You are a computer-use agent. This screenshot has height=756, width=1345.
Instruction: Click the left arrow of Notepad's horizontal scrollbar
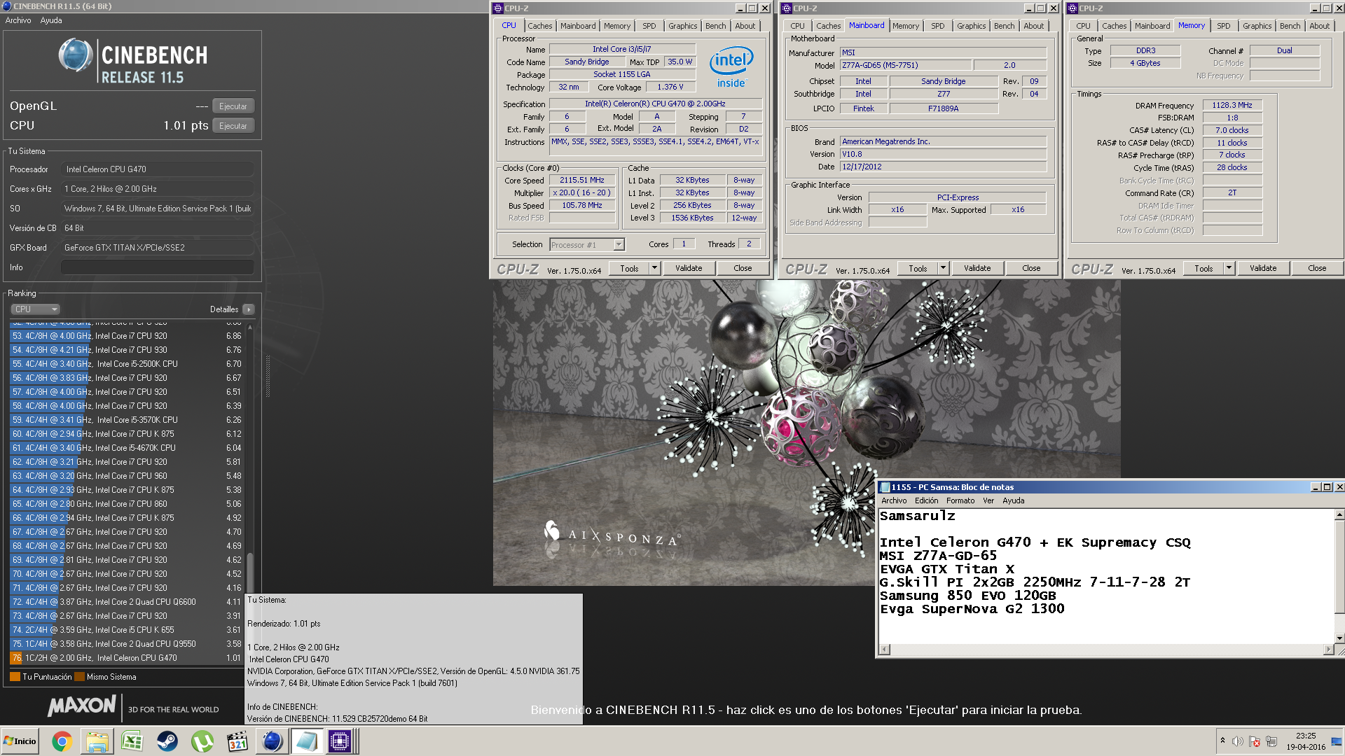pyautogui.click(x=885, y=650)
